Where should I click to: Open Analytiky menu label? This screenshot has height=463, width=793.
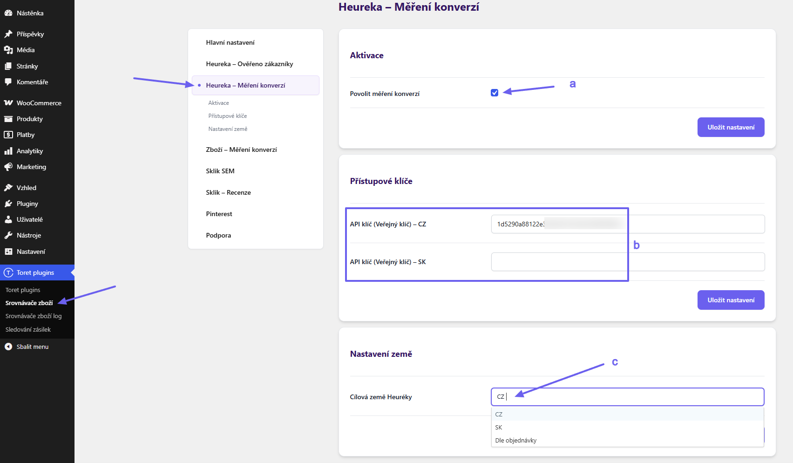30,151
